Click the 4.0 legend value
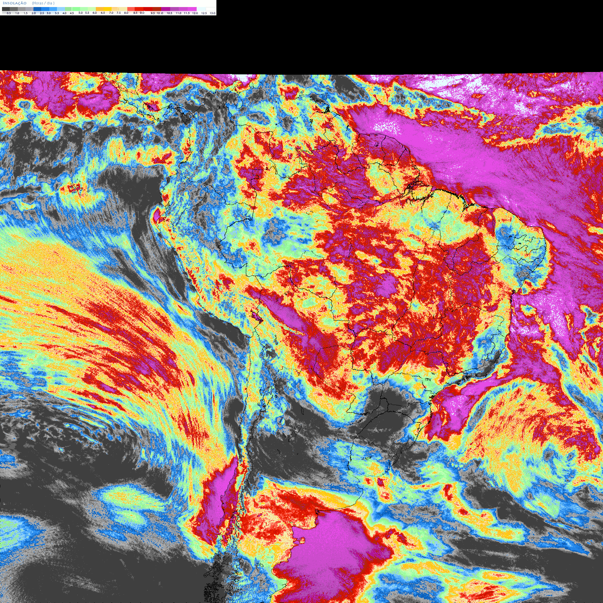The image size is (603, 603). point(64,13)
